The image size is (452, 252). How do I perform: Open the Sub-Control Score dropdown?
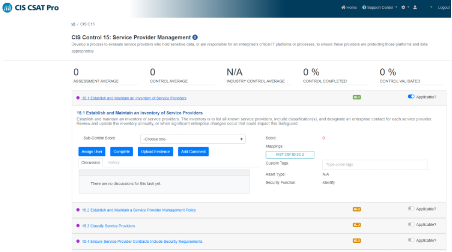point(192,139)
